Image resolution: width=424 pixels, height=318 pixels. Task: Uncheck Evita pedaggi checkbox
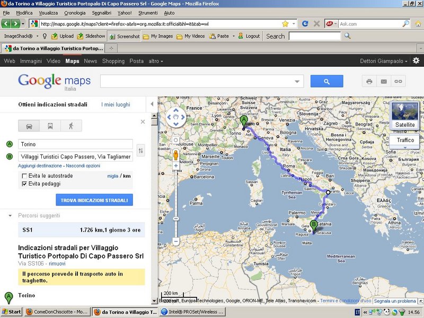click(x=24, y=184)
